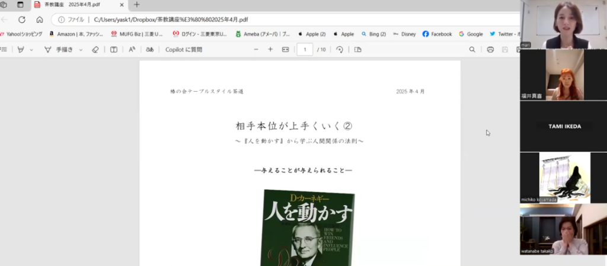607x266 pixels.
Task: Open the PDF search tool
Action: point(472,50)
